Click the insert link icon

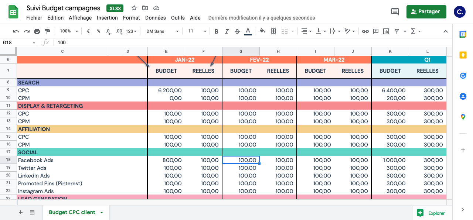[365, 31]
